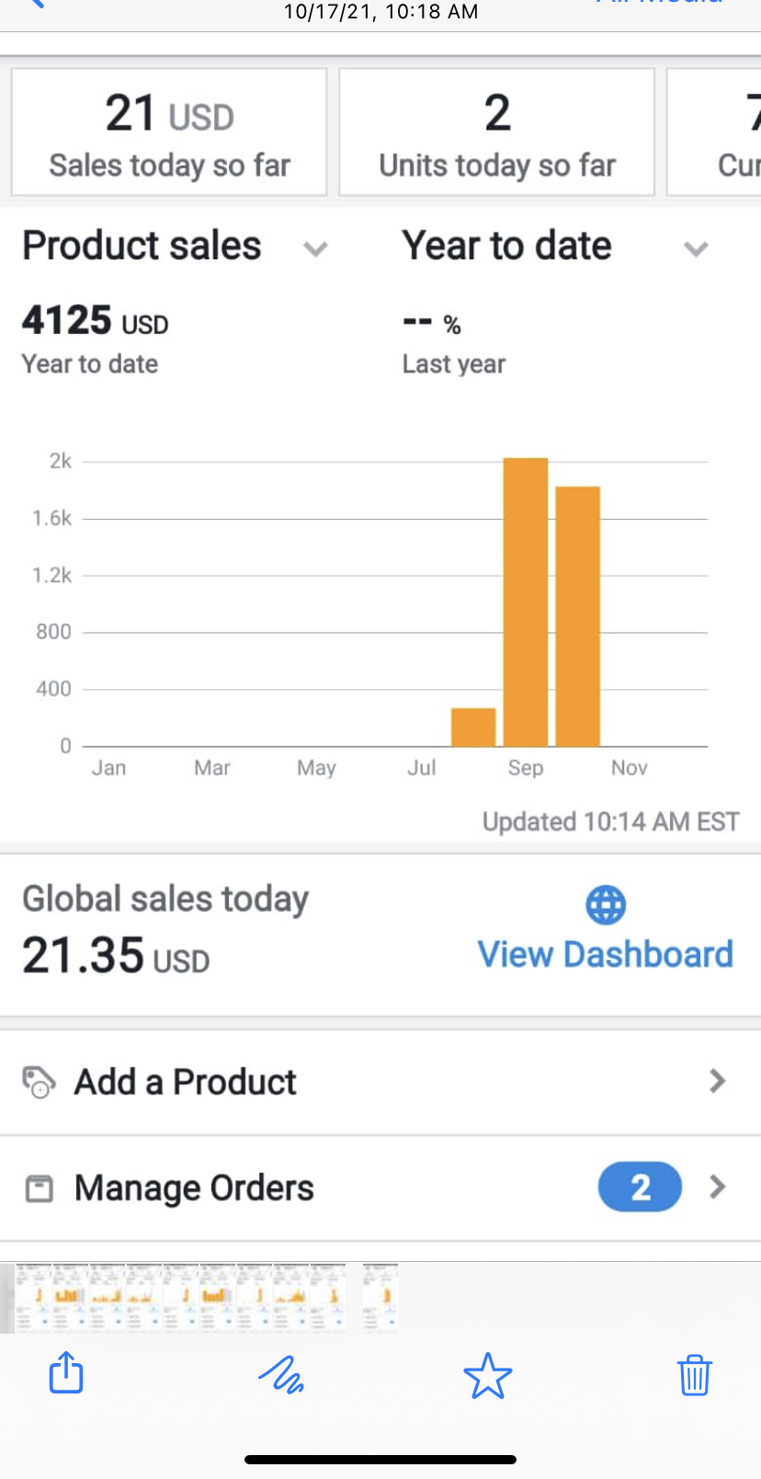Favorite the photo with the star icon
Viewport: 761px width, 1479px height.
click(487, 1376)
